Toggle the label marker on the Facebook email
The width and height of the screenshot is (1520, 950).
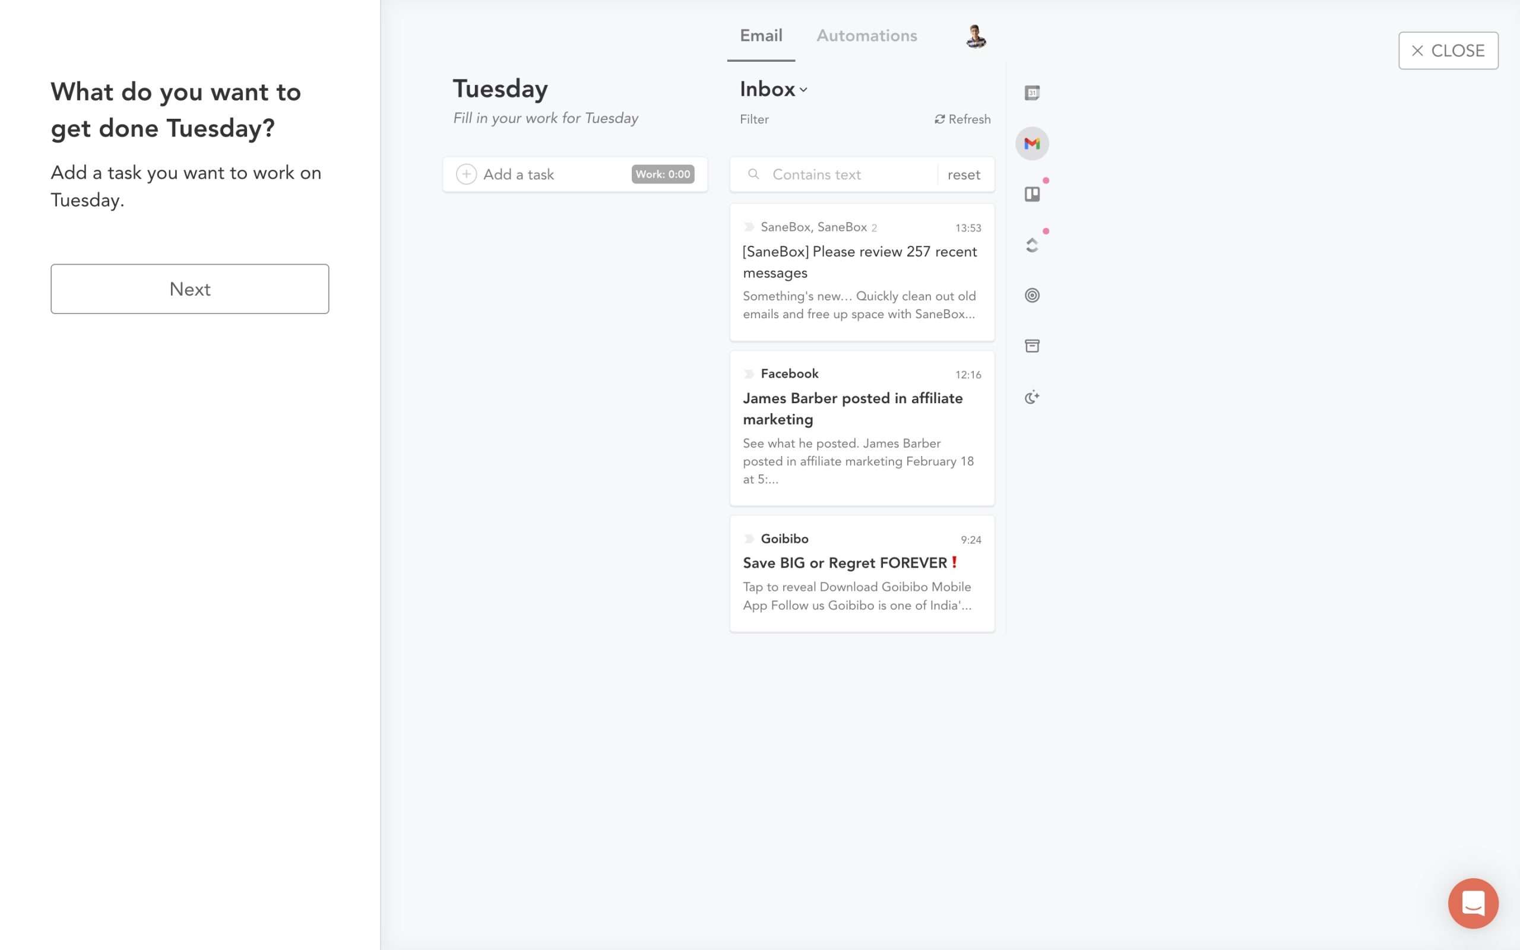tap(749, 374)
